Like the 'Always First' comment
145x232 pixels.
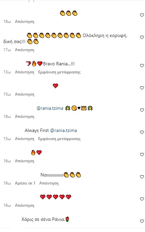[x=142, y=132]
